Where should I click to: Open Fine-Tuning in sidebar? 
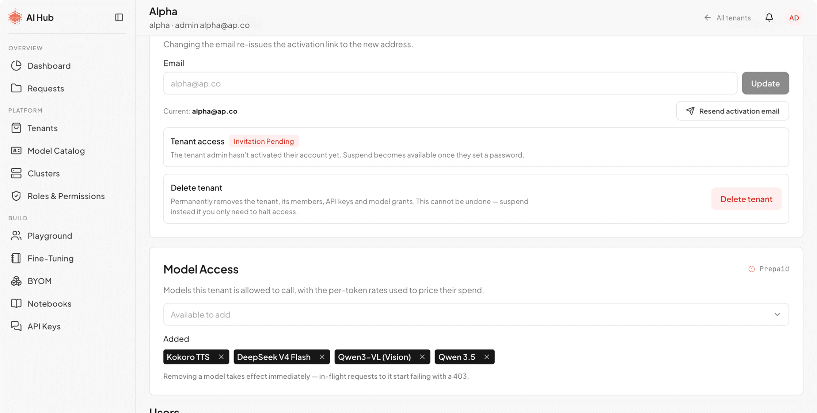coord(50,258)
